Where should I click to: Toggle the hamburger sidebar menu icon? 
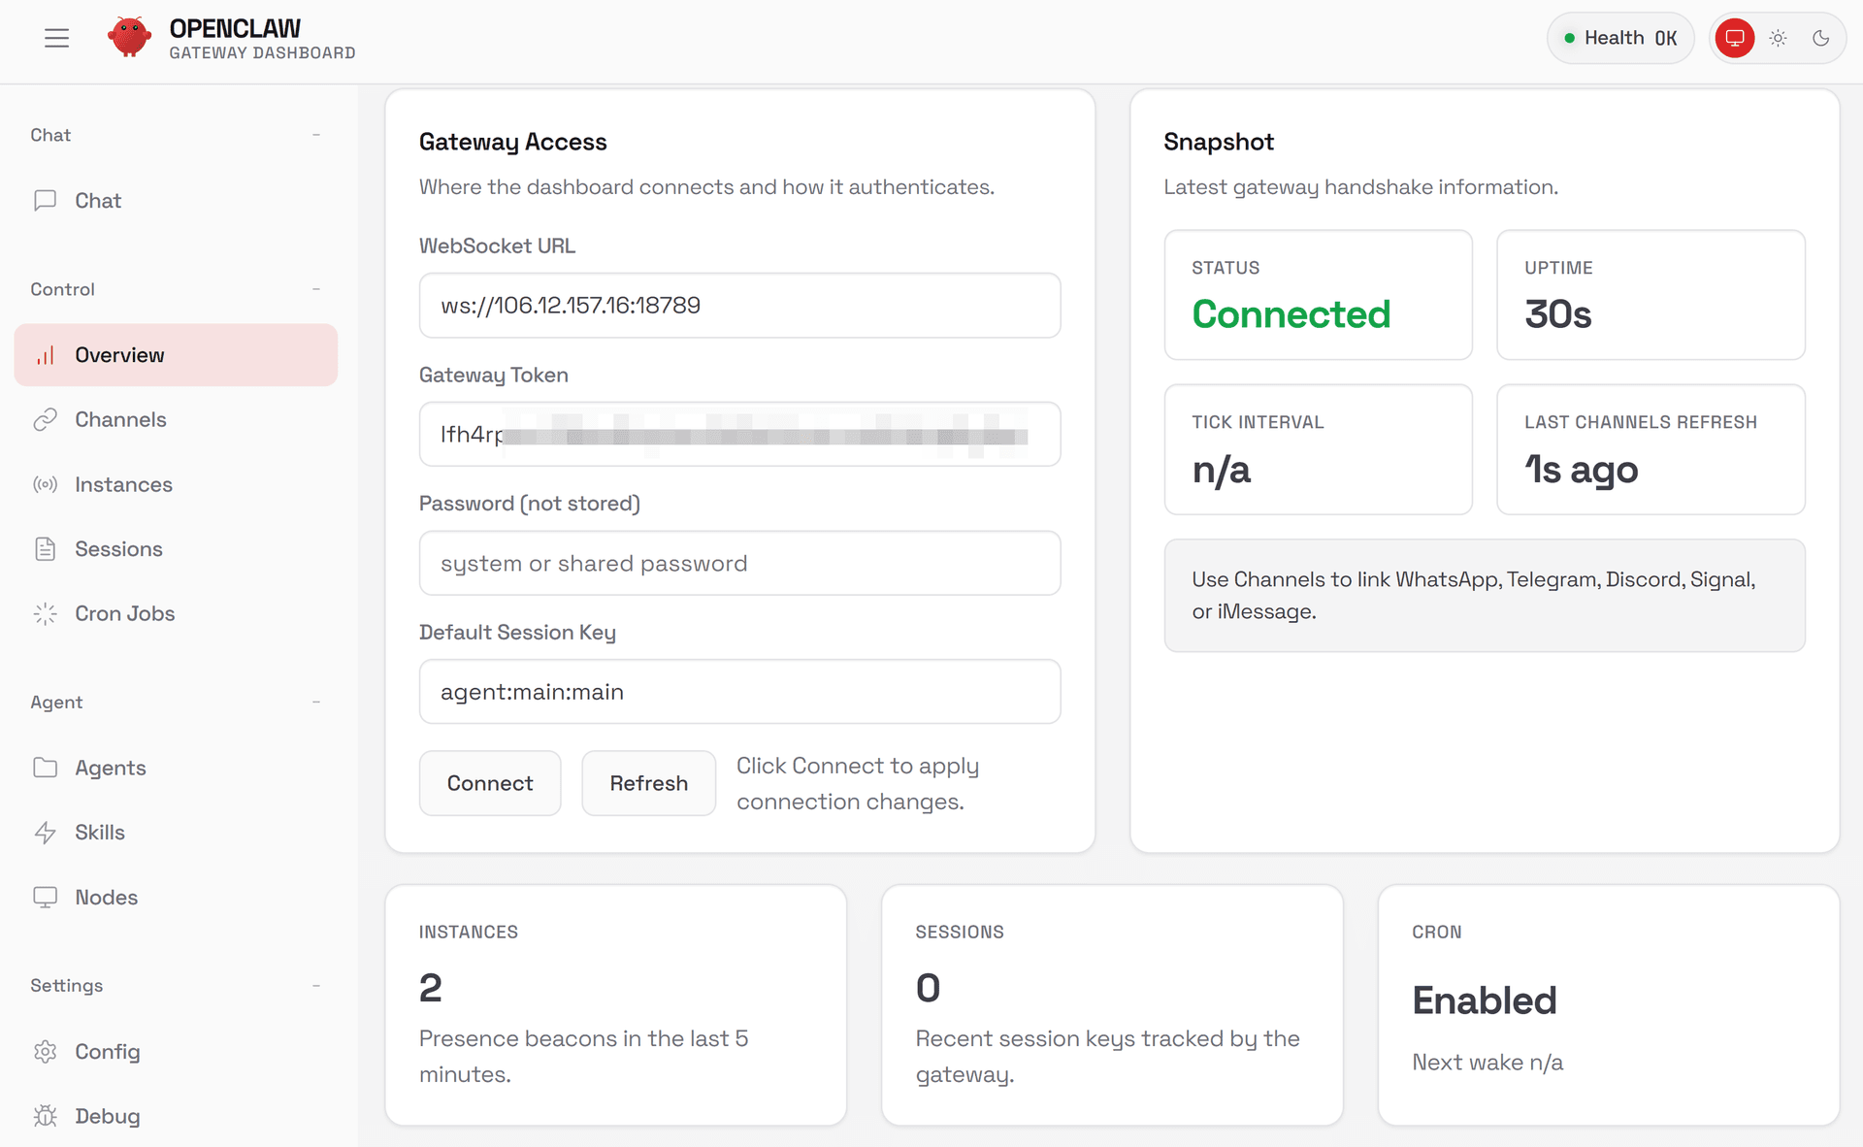tap(56, 38)
